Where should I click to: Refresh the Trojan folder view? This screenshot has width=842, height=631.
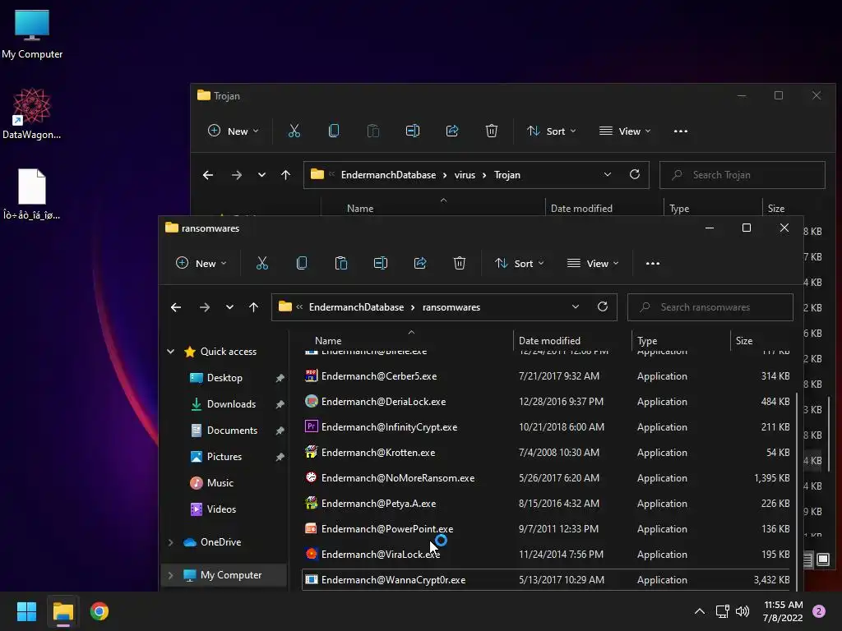(635, 174)
